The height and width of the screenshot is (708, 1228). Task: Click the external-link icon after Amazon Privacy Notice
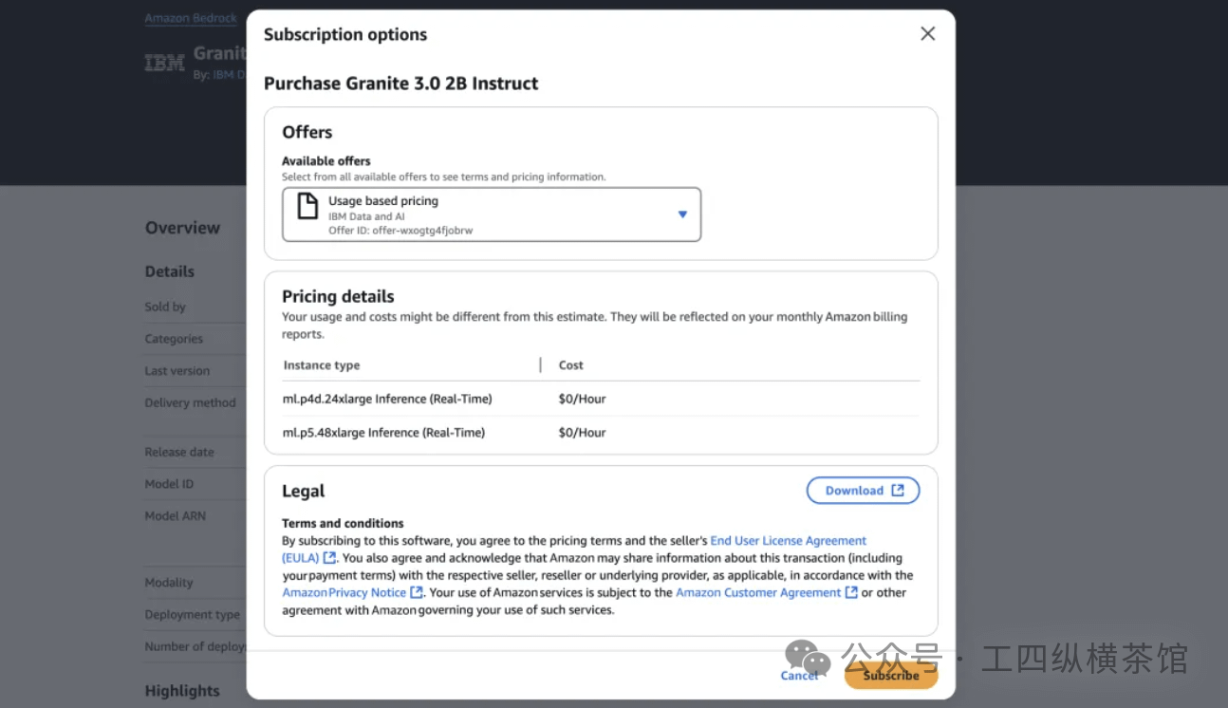click(416, 592)
